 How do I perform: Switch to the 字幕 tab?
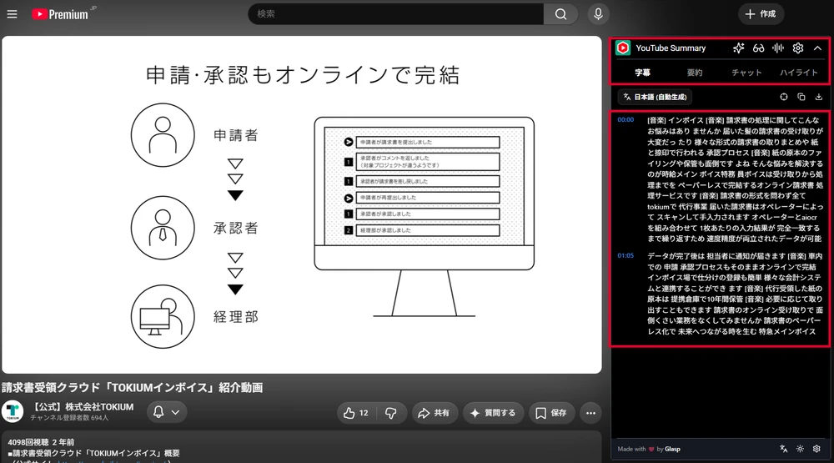pos(642,73)
